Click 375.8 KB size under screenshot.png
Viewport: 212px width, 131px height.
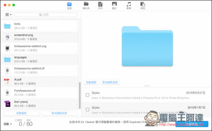pos(19,39)
